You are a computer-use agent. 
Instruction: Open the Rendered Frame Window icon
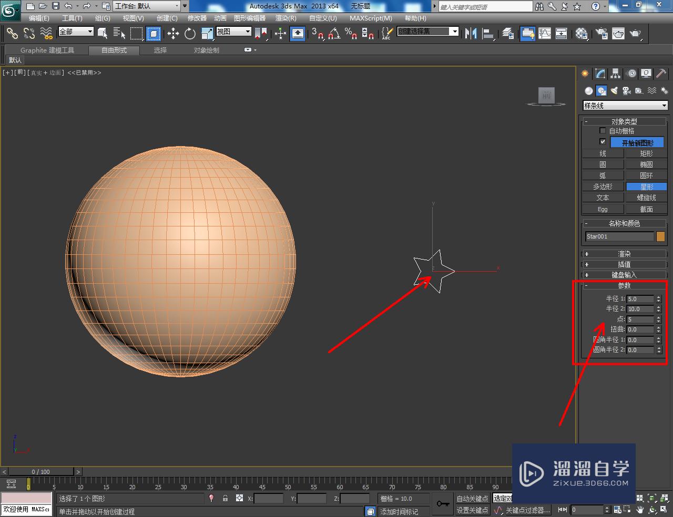click(x=618, y=34)
